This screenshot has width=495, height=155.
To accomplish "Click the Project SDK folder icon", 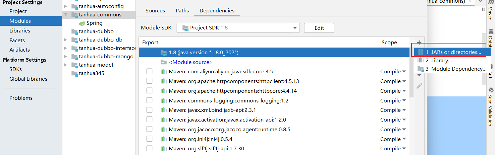I will pos(185,28).
